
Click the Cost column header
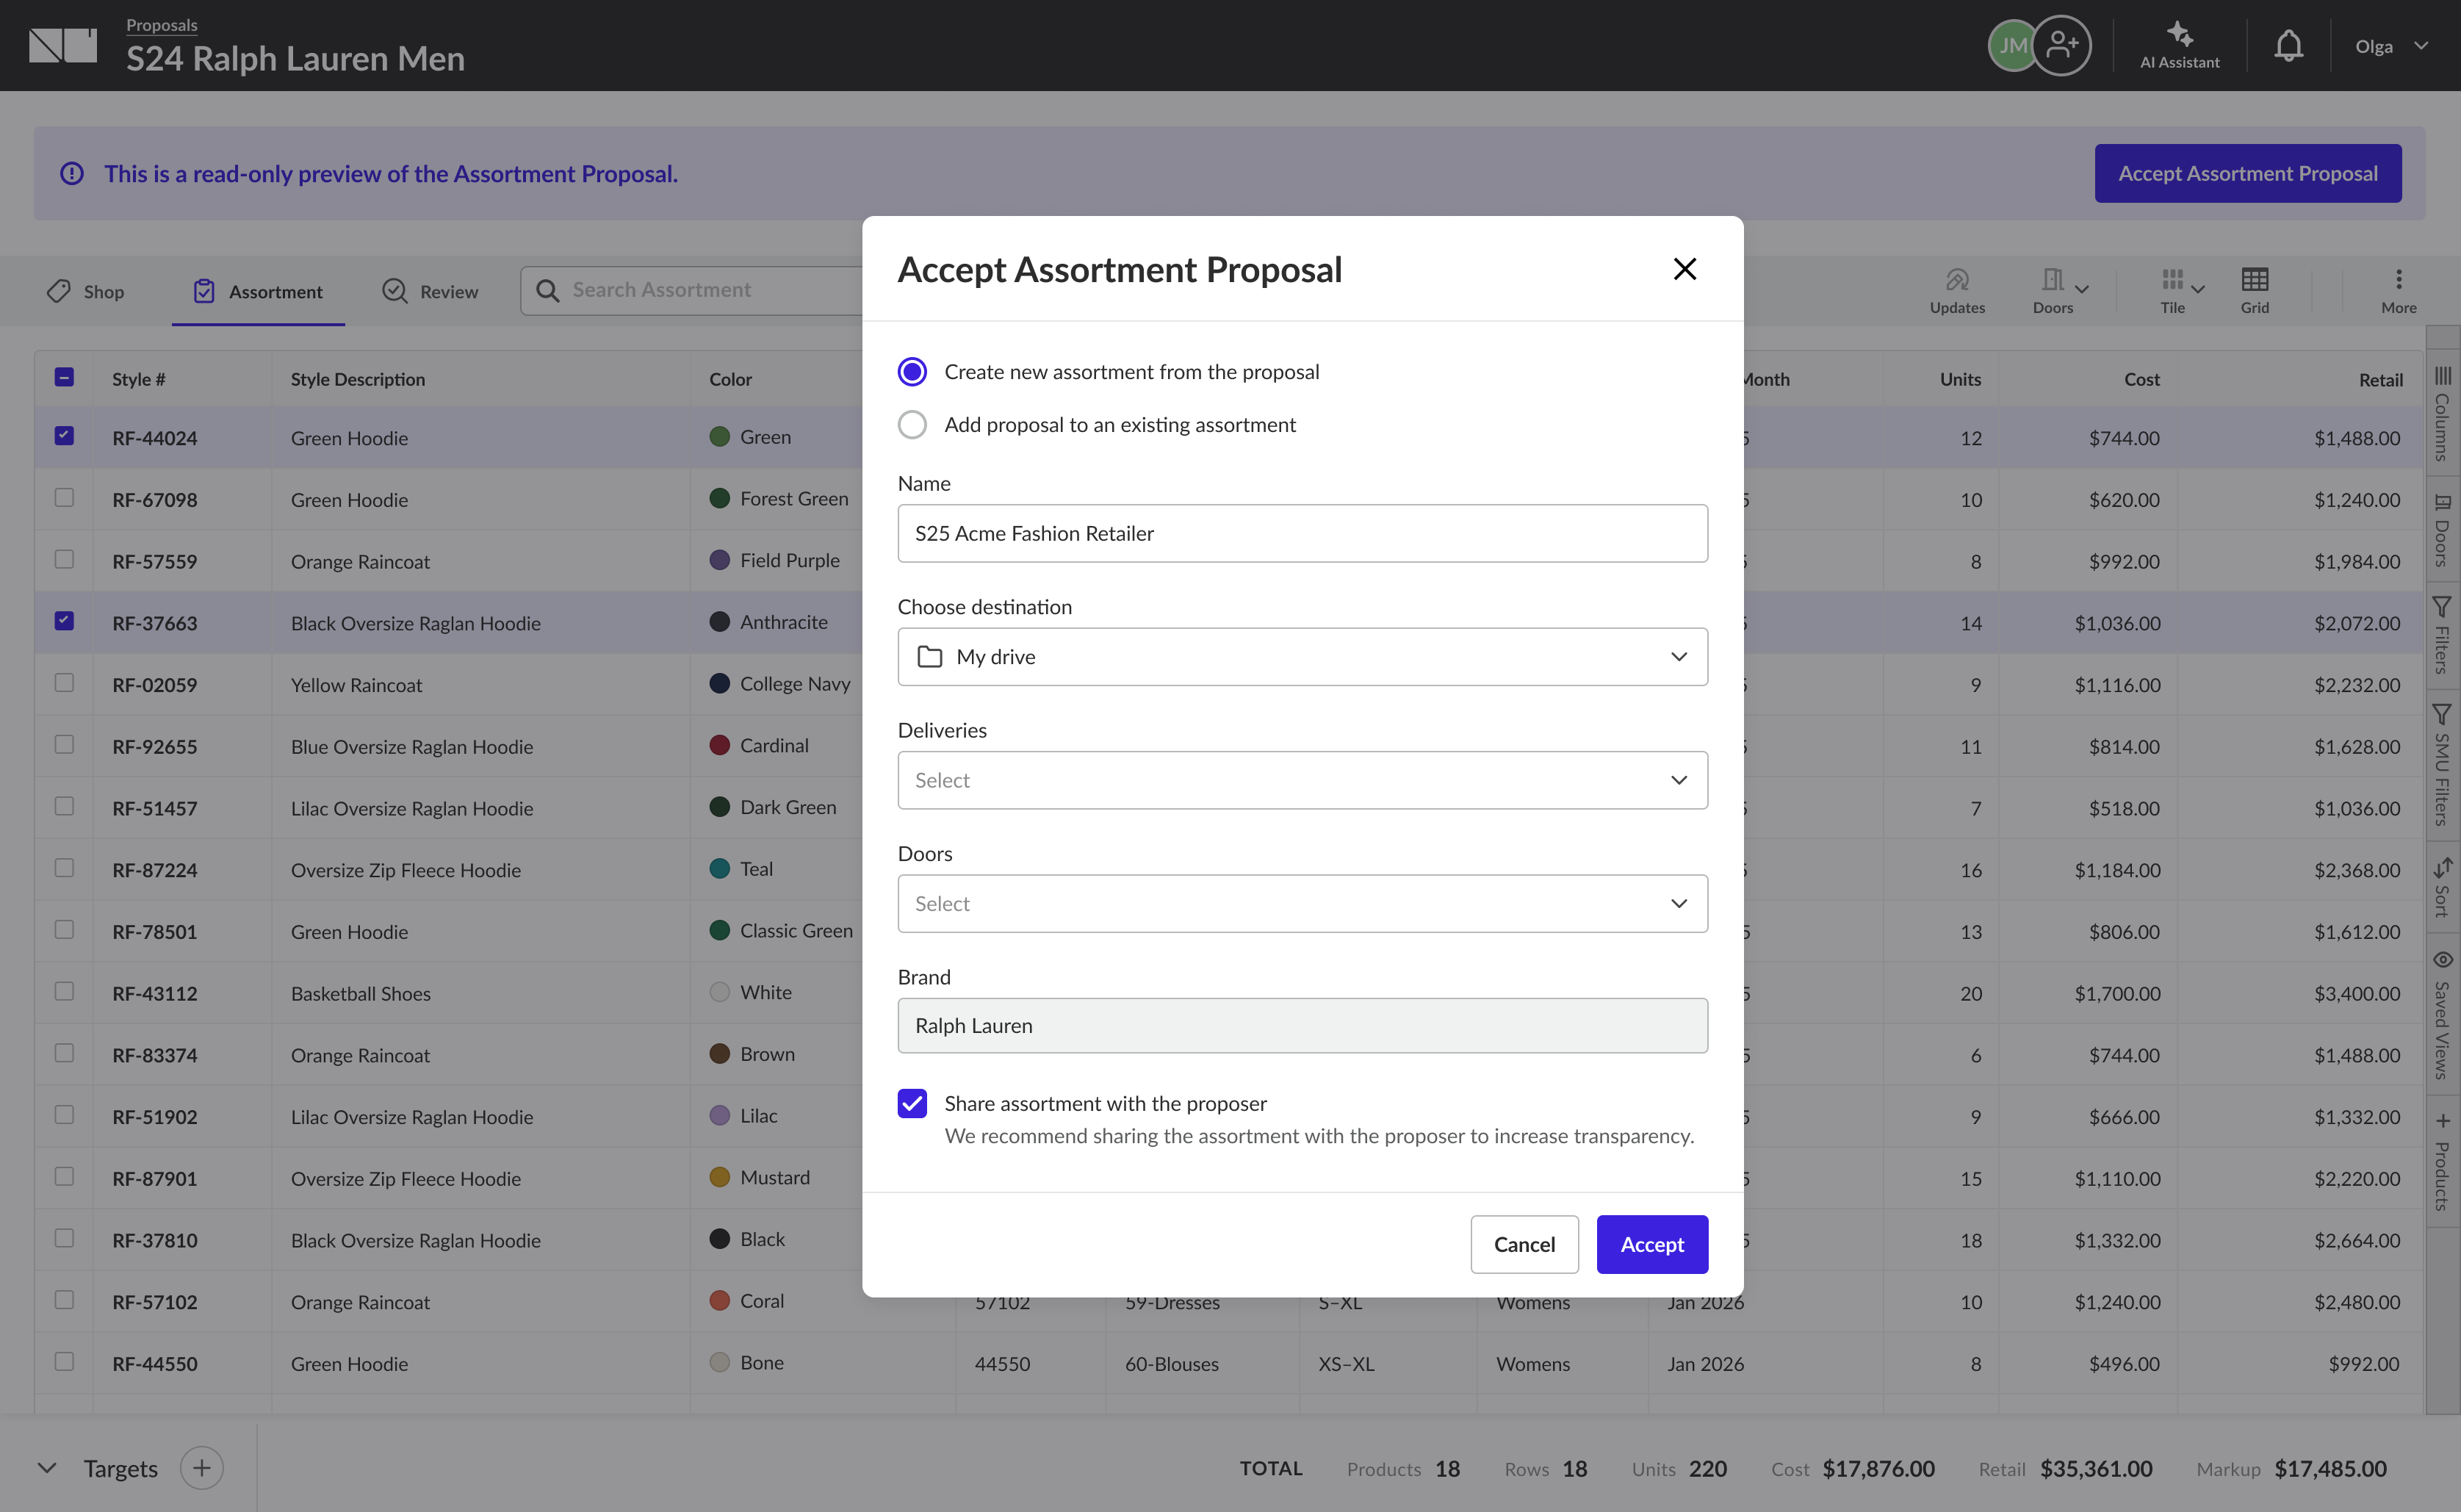[x=2142, y=379]
